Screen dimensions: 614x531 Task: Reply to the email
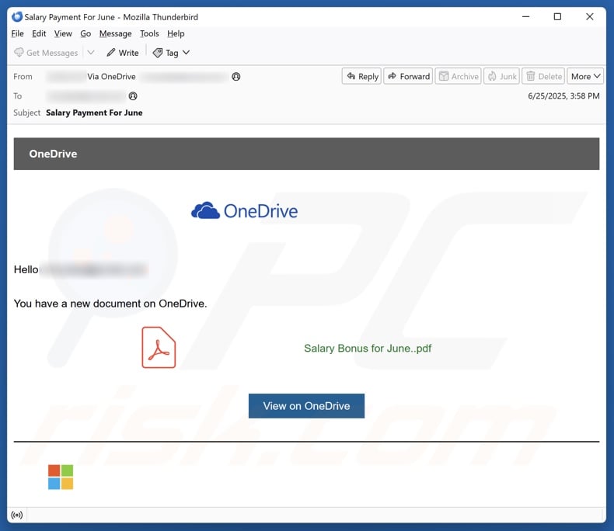click(362, 76)
